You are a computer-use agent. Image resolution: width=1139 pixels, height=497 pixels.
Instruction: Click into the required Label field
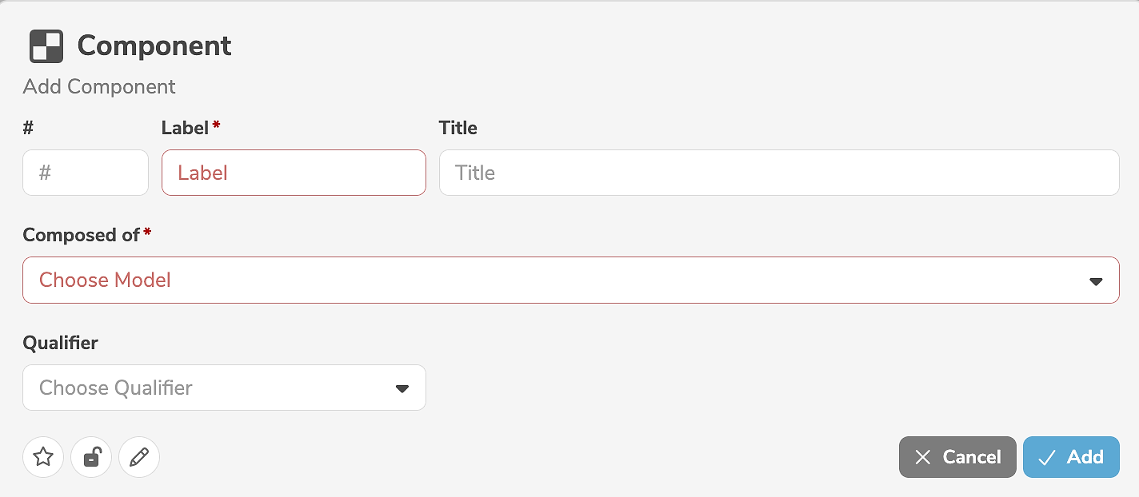click(294, 173)
